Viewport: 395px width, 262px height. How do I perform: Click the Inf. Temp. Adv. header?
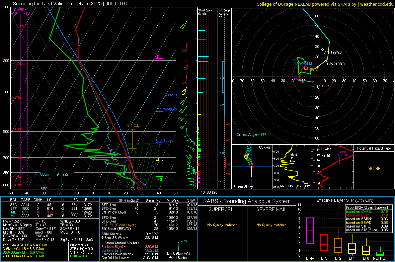224,14
